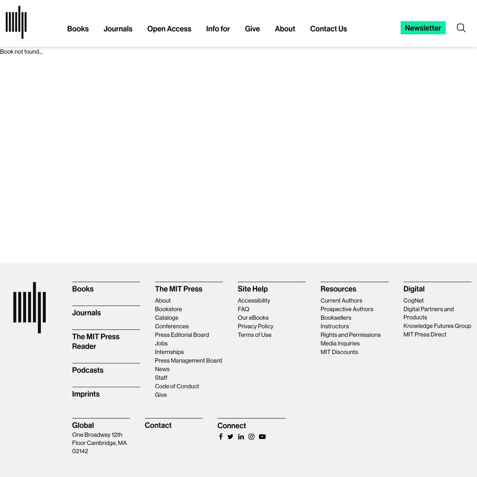
Task: Expand the About item in top navigation
Action: click(x=285, y=29)
